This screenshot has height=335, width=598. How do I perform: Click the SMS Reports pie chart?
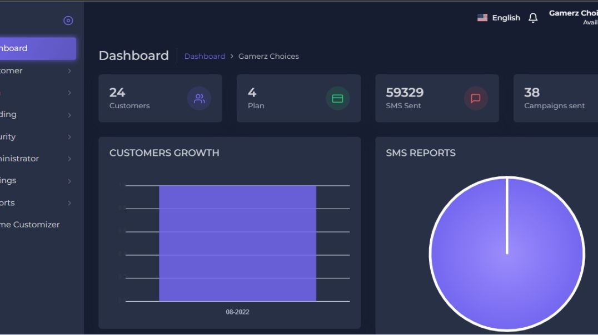(507, 253)
